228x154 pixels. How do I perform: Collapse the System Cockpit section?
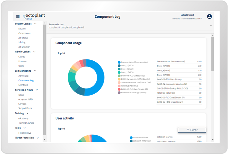click(x=35, y=24)
